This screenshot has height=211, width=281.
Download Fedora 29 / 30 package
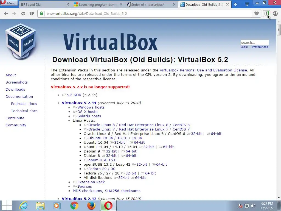click(100, 169)
